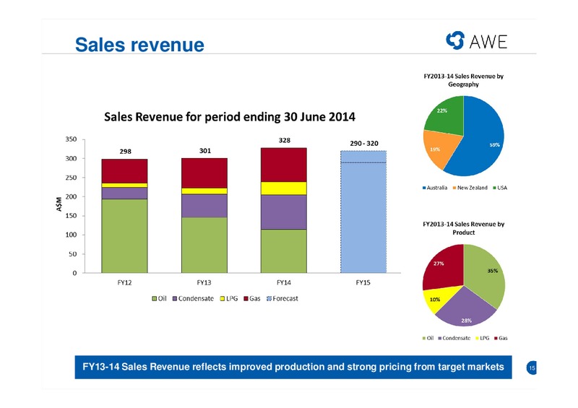Select the chart title 'Sales Revenue for period ending 30 June 2014'
Viewport: 578px width, 408px height.
tap(230, 117)
